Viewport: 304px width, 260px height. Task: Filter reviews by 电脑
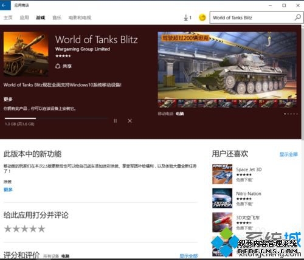(x=65, y=256)
